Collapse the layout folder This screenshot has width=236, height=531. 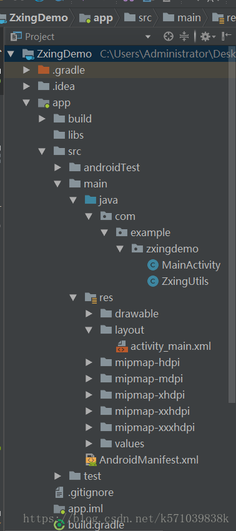click(x=89, y=330)
